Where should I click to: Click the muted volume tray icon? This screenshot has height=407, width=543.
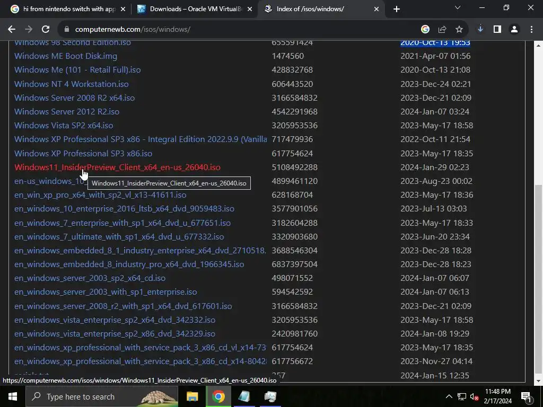coord(474,396)
